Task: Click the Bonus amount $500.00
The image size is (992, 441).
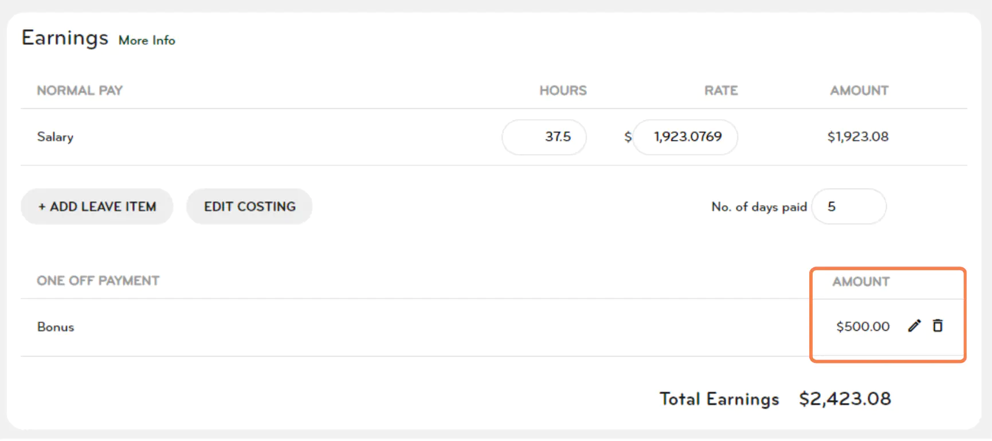Action: [862, 326]
